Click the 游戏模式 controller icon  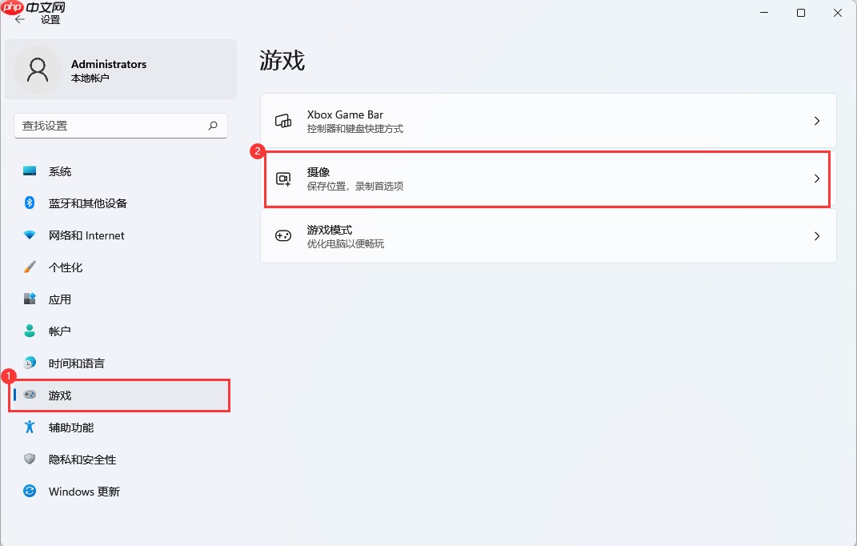click(x=282, y=235)
